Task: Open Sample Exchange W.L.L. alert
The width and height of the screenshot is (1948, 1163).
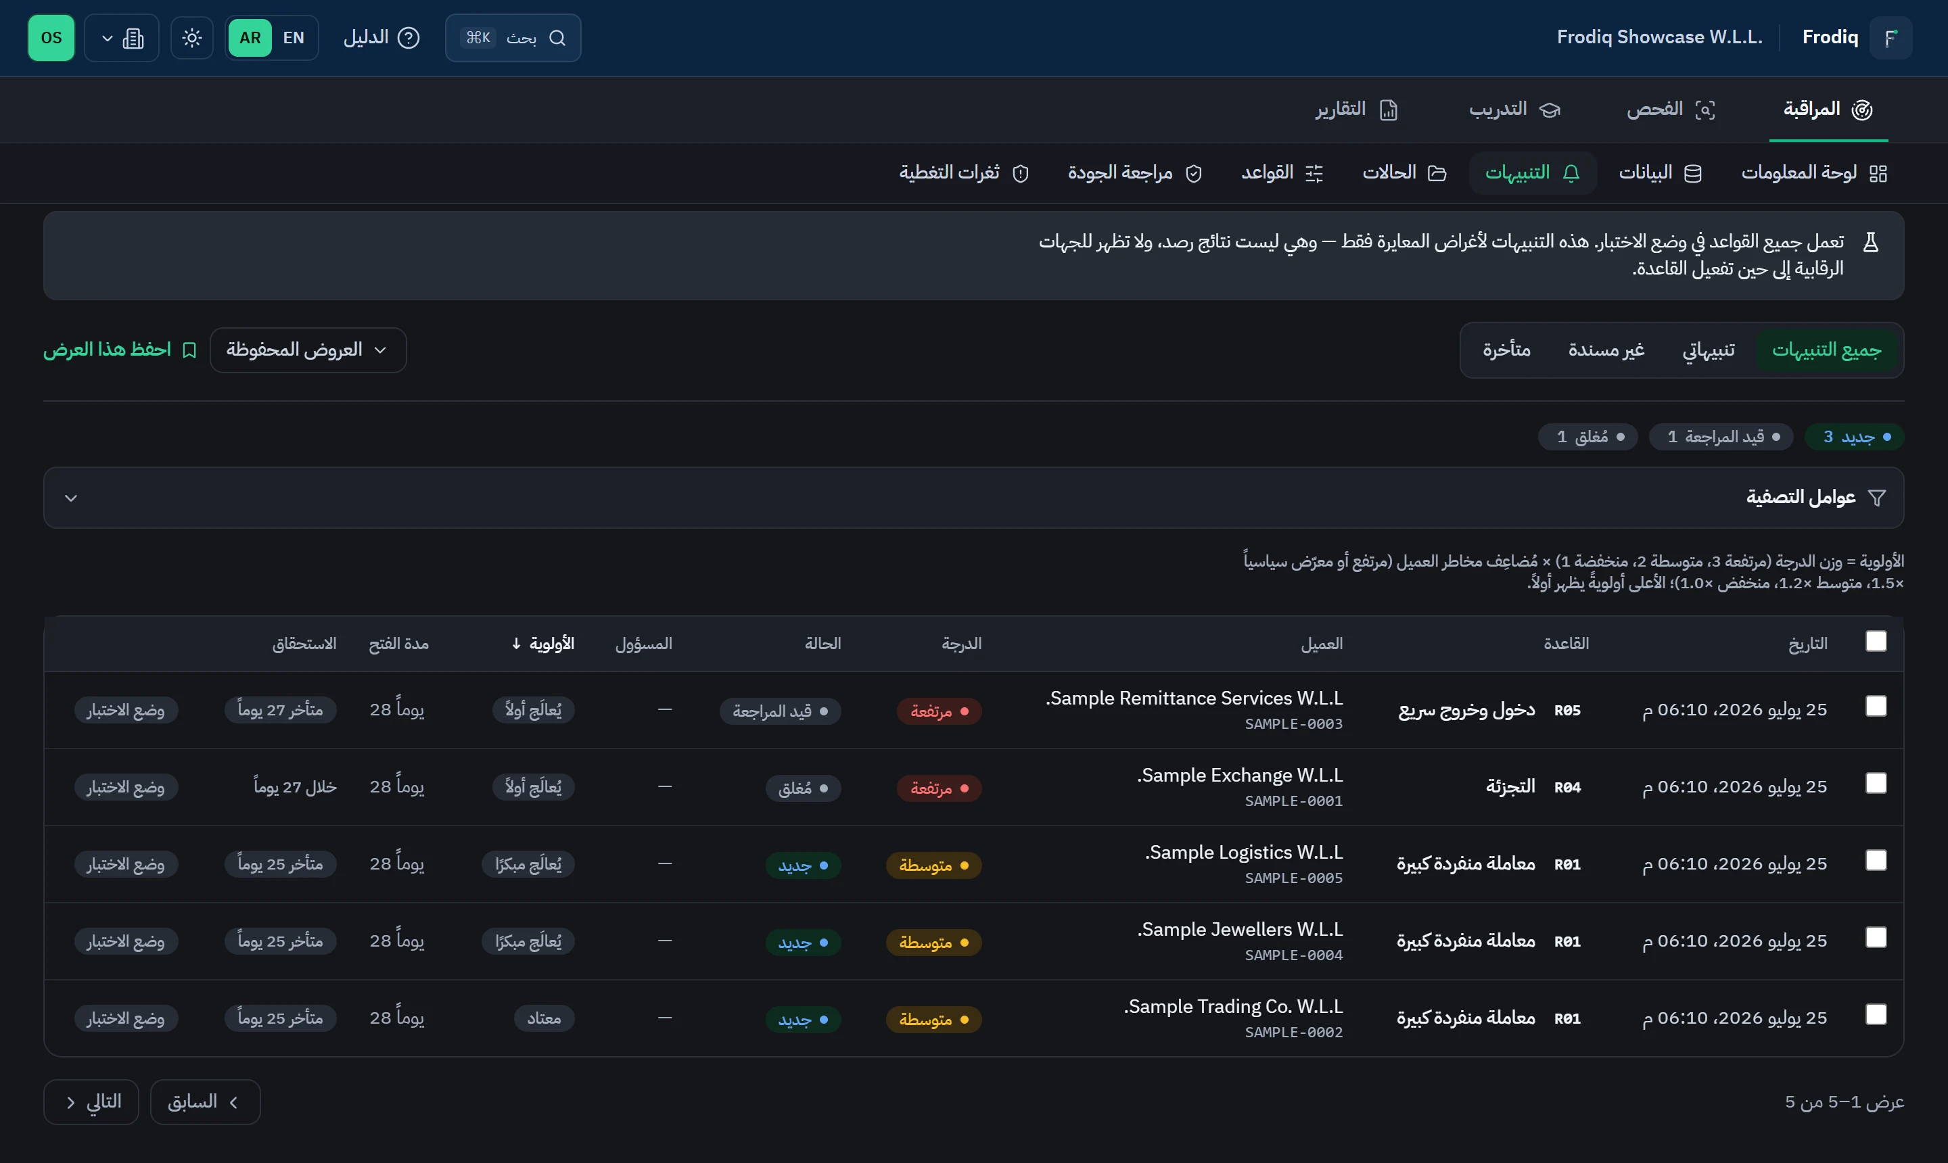Action: click(x=1240, y=775)
